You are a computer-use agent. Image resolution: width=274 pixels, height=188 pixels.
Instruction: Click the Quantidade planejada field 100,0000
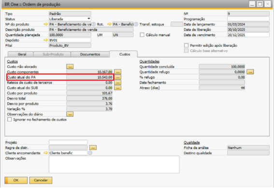70,35
